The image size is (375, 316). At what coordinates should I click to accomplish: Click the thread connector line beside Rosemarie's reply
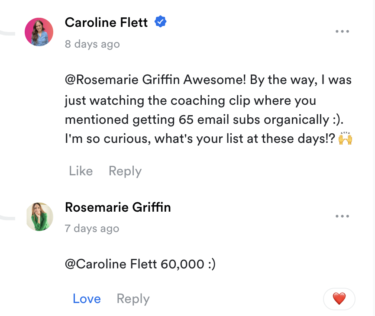8,217
